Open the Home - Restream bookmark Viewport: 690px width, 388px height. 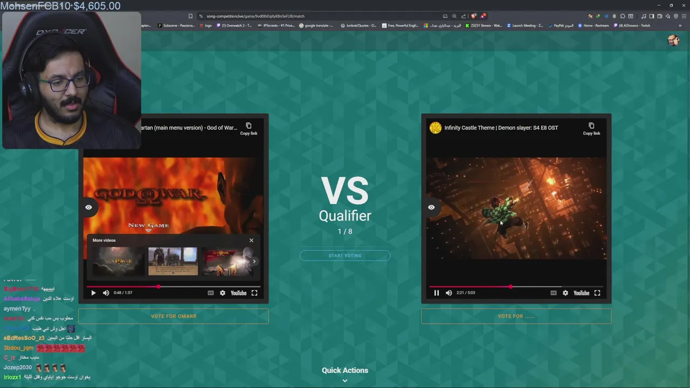click(x=594, y=25)
